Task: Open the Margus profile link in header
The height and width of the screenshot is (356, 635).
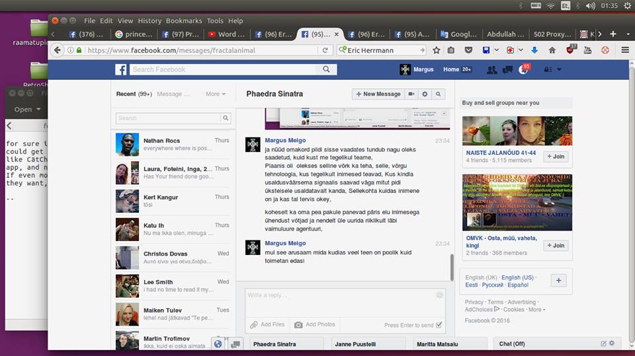Action: click(417, 69)
